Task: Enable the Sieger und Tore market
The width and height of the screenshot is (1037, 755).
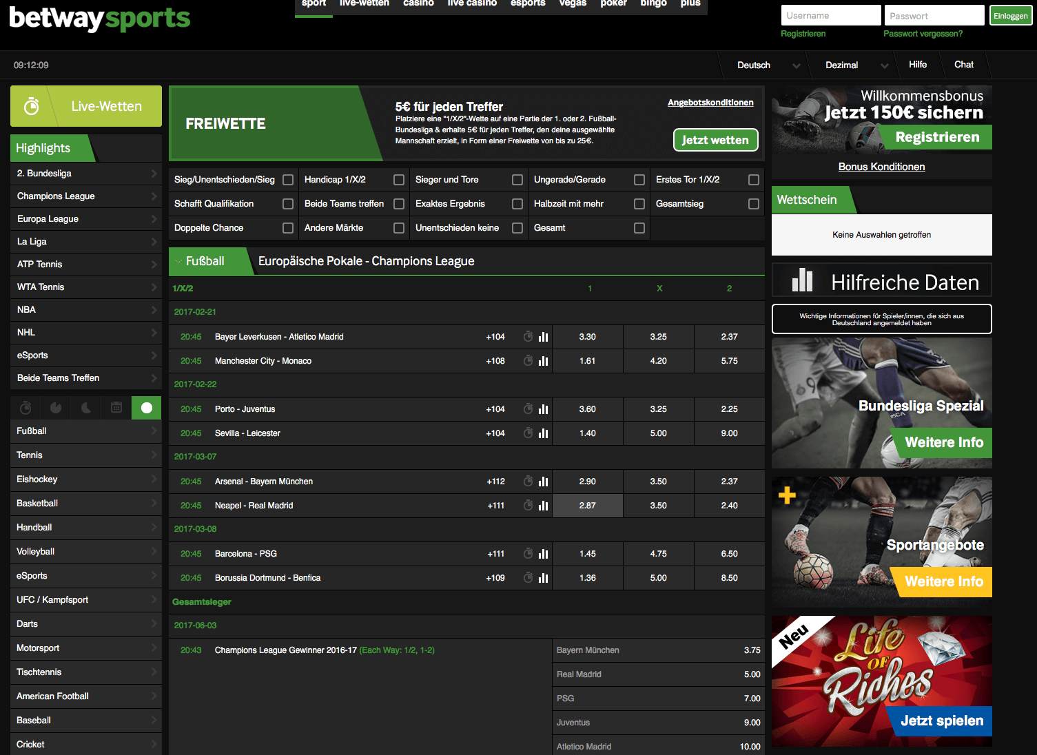Action: pos(517,180)
